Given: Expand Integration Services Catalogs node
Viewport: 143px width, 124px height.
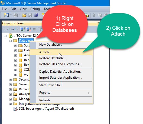Looking at the screenshot, I should pyautogui.click(x=10, y=104).
